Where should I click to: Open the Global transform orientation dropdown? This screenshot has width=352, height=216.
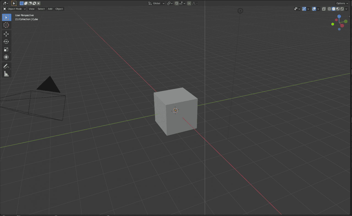156,3
